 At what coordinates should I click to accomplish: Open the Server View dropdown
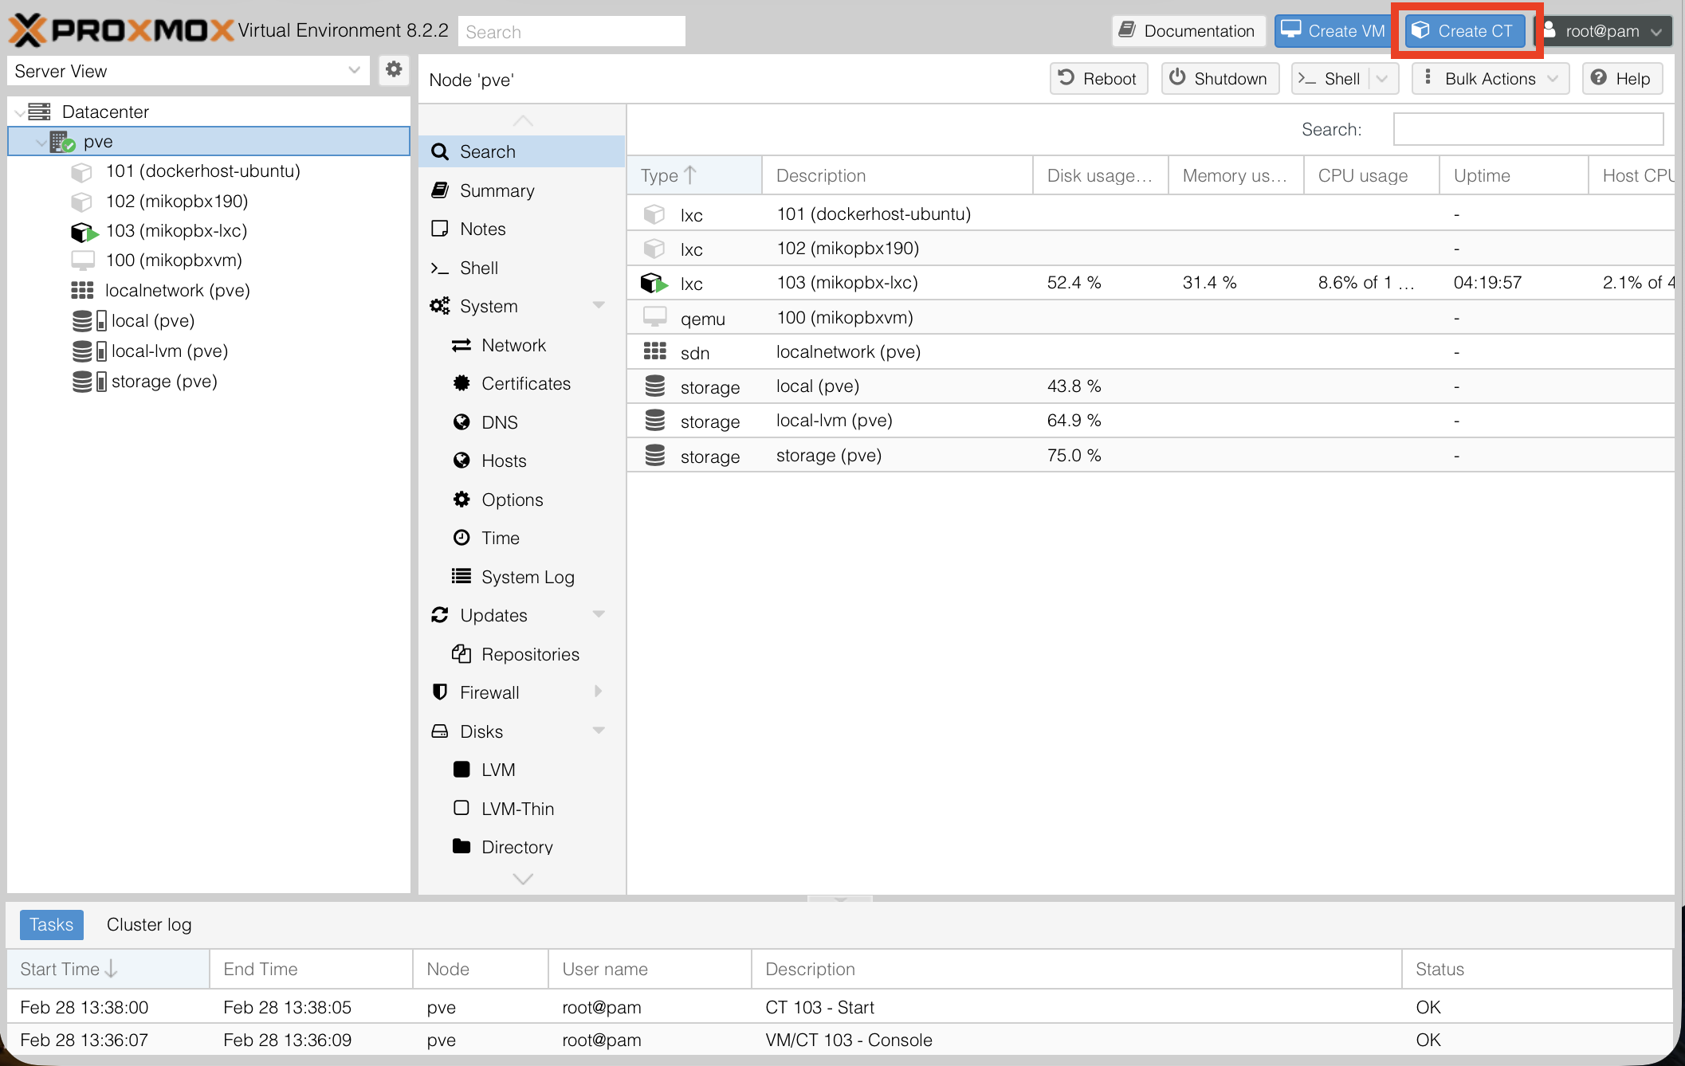tap(354, 71)
